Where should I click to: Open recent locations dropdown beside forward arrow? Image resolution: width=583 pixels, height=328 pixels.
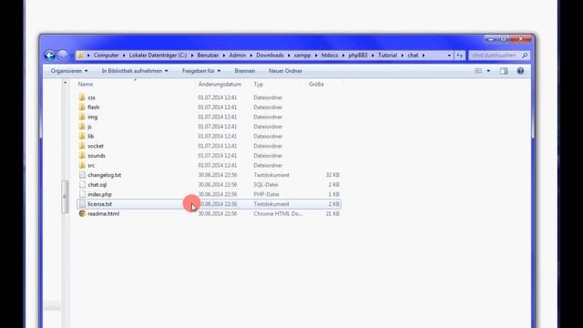72,56
